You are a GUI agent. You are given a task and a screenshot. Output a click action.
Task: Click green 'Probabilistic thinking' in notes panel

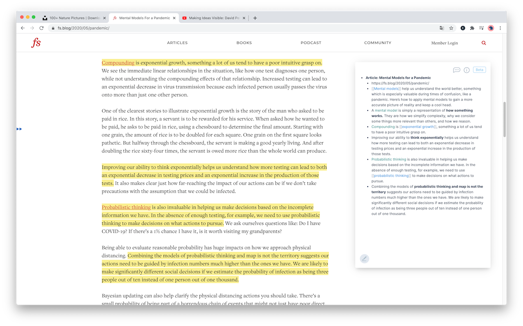389,159
